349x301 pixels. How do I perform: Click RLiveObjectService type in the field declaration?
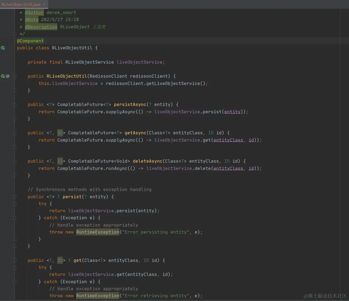89,62
